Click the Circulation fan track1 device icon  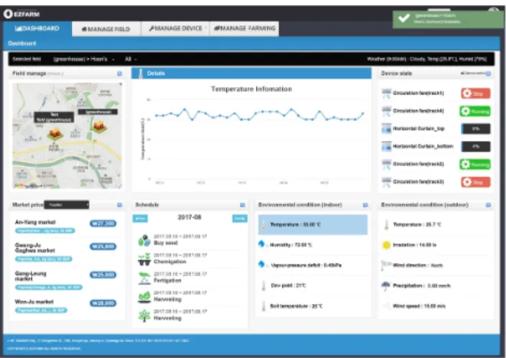386,93
